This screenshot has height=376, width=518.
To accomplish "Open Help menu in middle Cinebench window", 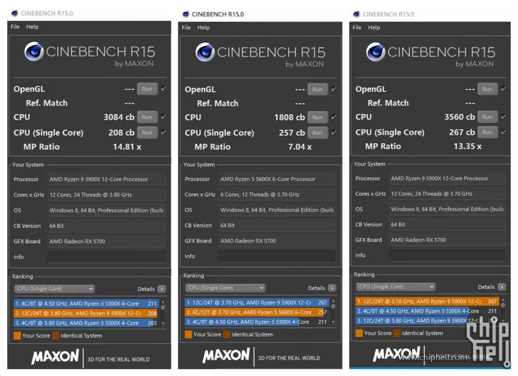I will (203, 27).
